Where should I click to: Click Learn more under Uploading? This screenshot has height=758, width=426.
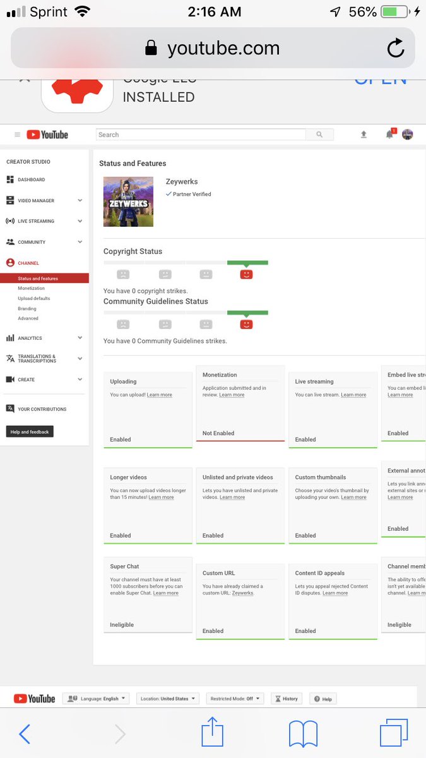click(160, 395)
